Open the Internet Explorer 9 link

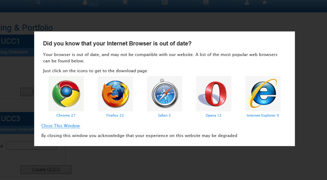(x=263, y=115)
